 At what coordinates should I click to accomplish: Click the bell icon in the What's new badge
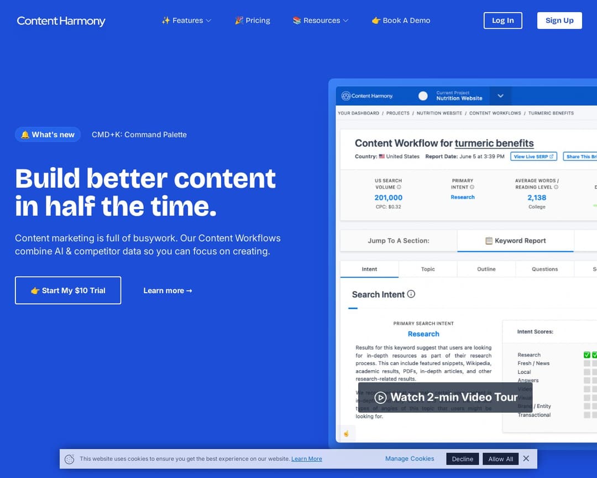coord(25,134)
